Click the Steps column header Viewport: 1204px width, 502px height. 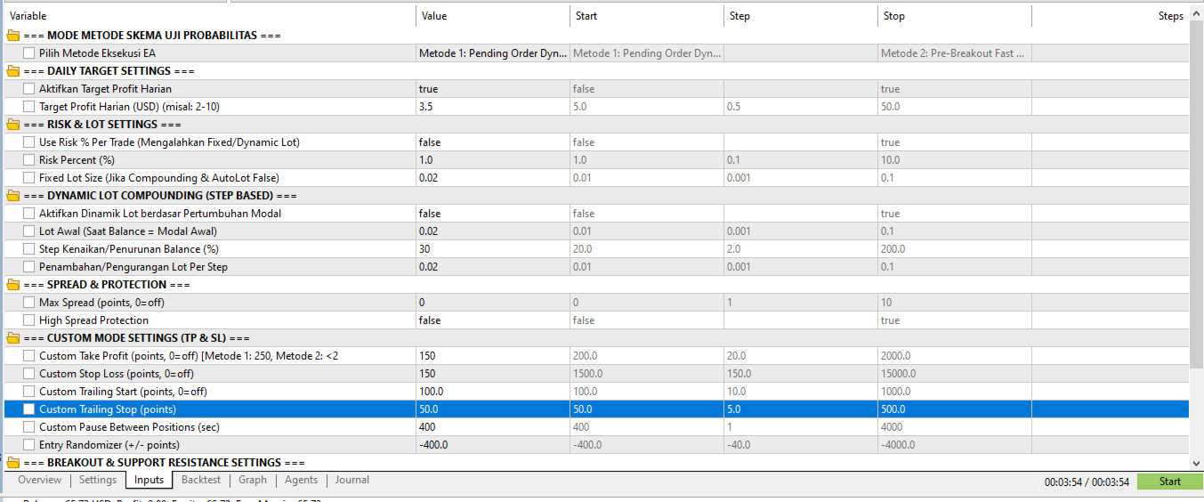click(x=1110, y=16)
